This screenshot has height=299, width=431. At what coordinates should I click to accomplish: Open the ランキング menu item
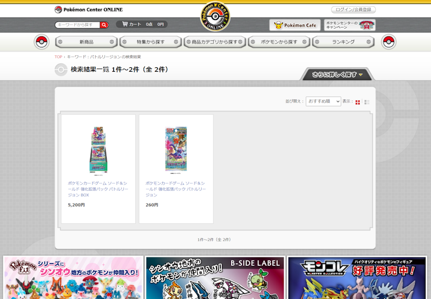[343, 42]
